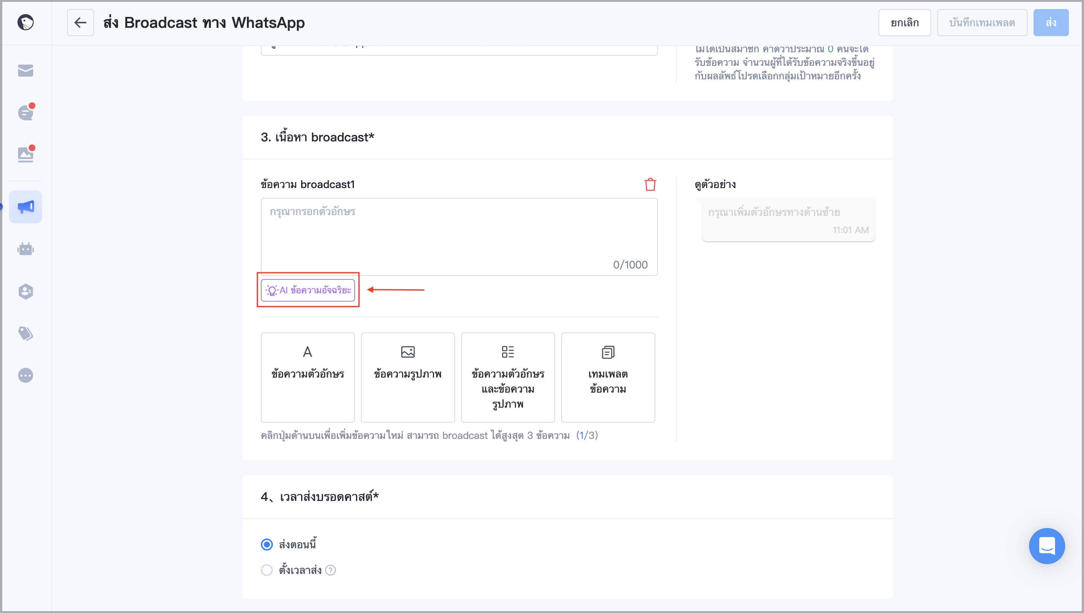Go back with the arrow button

81,22
